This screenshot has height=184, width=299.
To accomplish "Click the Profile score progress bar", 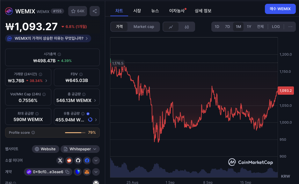I will pyautogui.click(x=75, y=133).
